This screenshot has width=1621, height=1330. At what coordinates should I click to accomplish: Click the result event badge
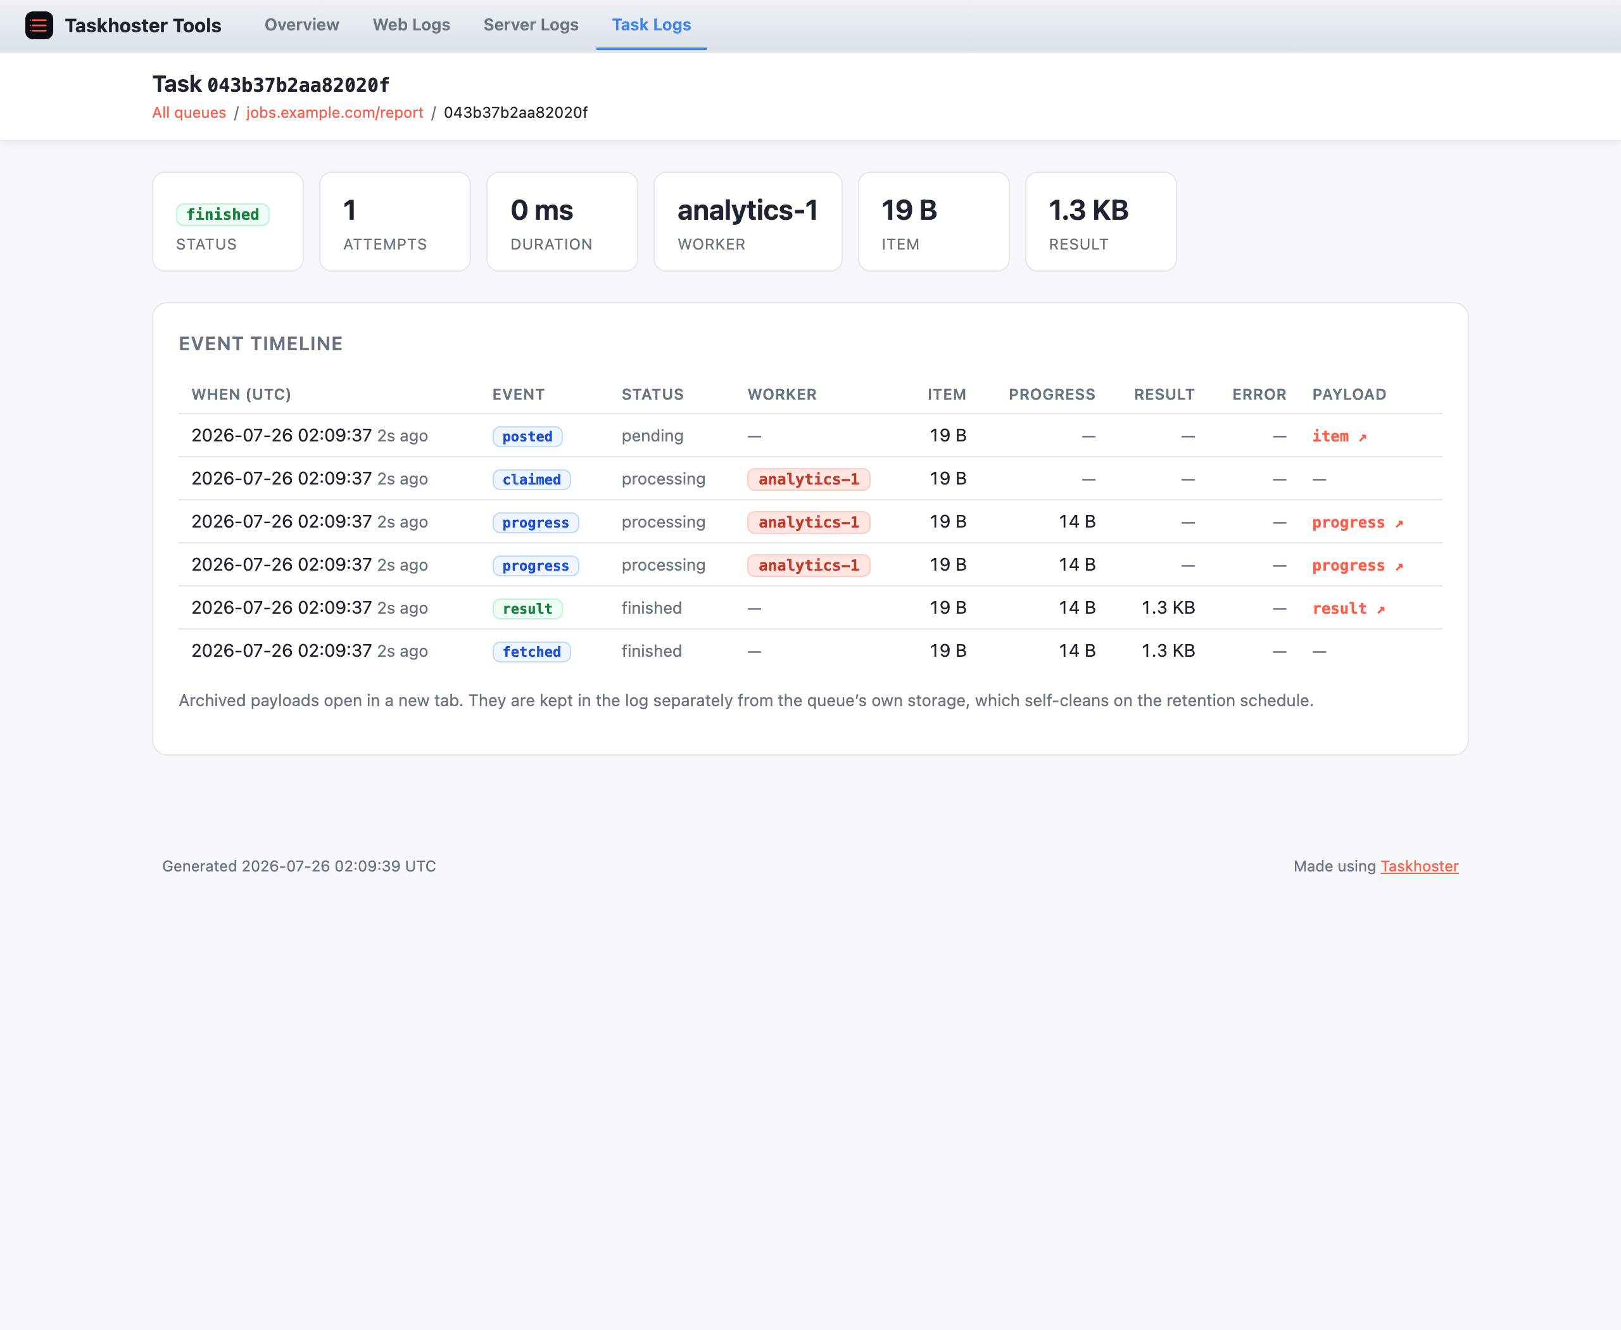coord(527,609)
